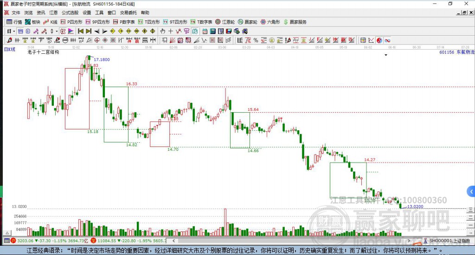Jump to first bar with skip-to-start icon
The height and width of the screenshot is (255, 475).
click(x=81, y=31)
